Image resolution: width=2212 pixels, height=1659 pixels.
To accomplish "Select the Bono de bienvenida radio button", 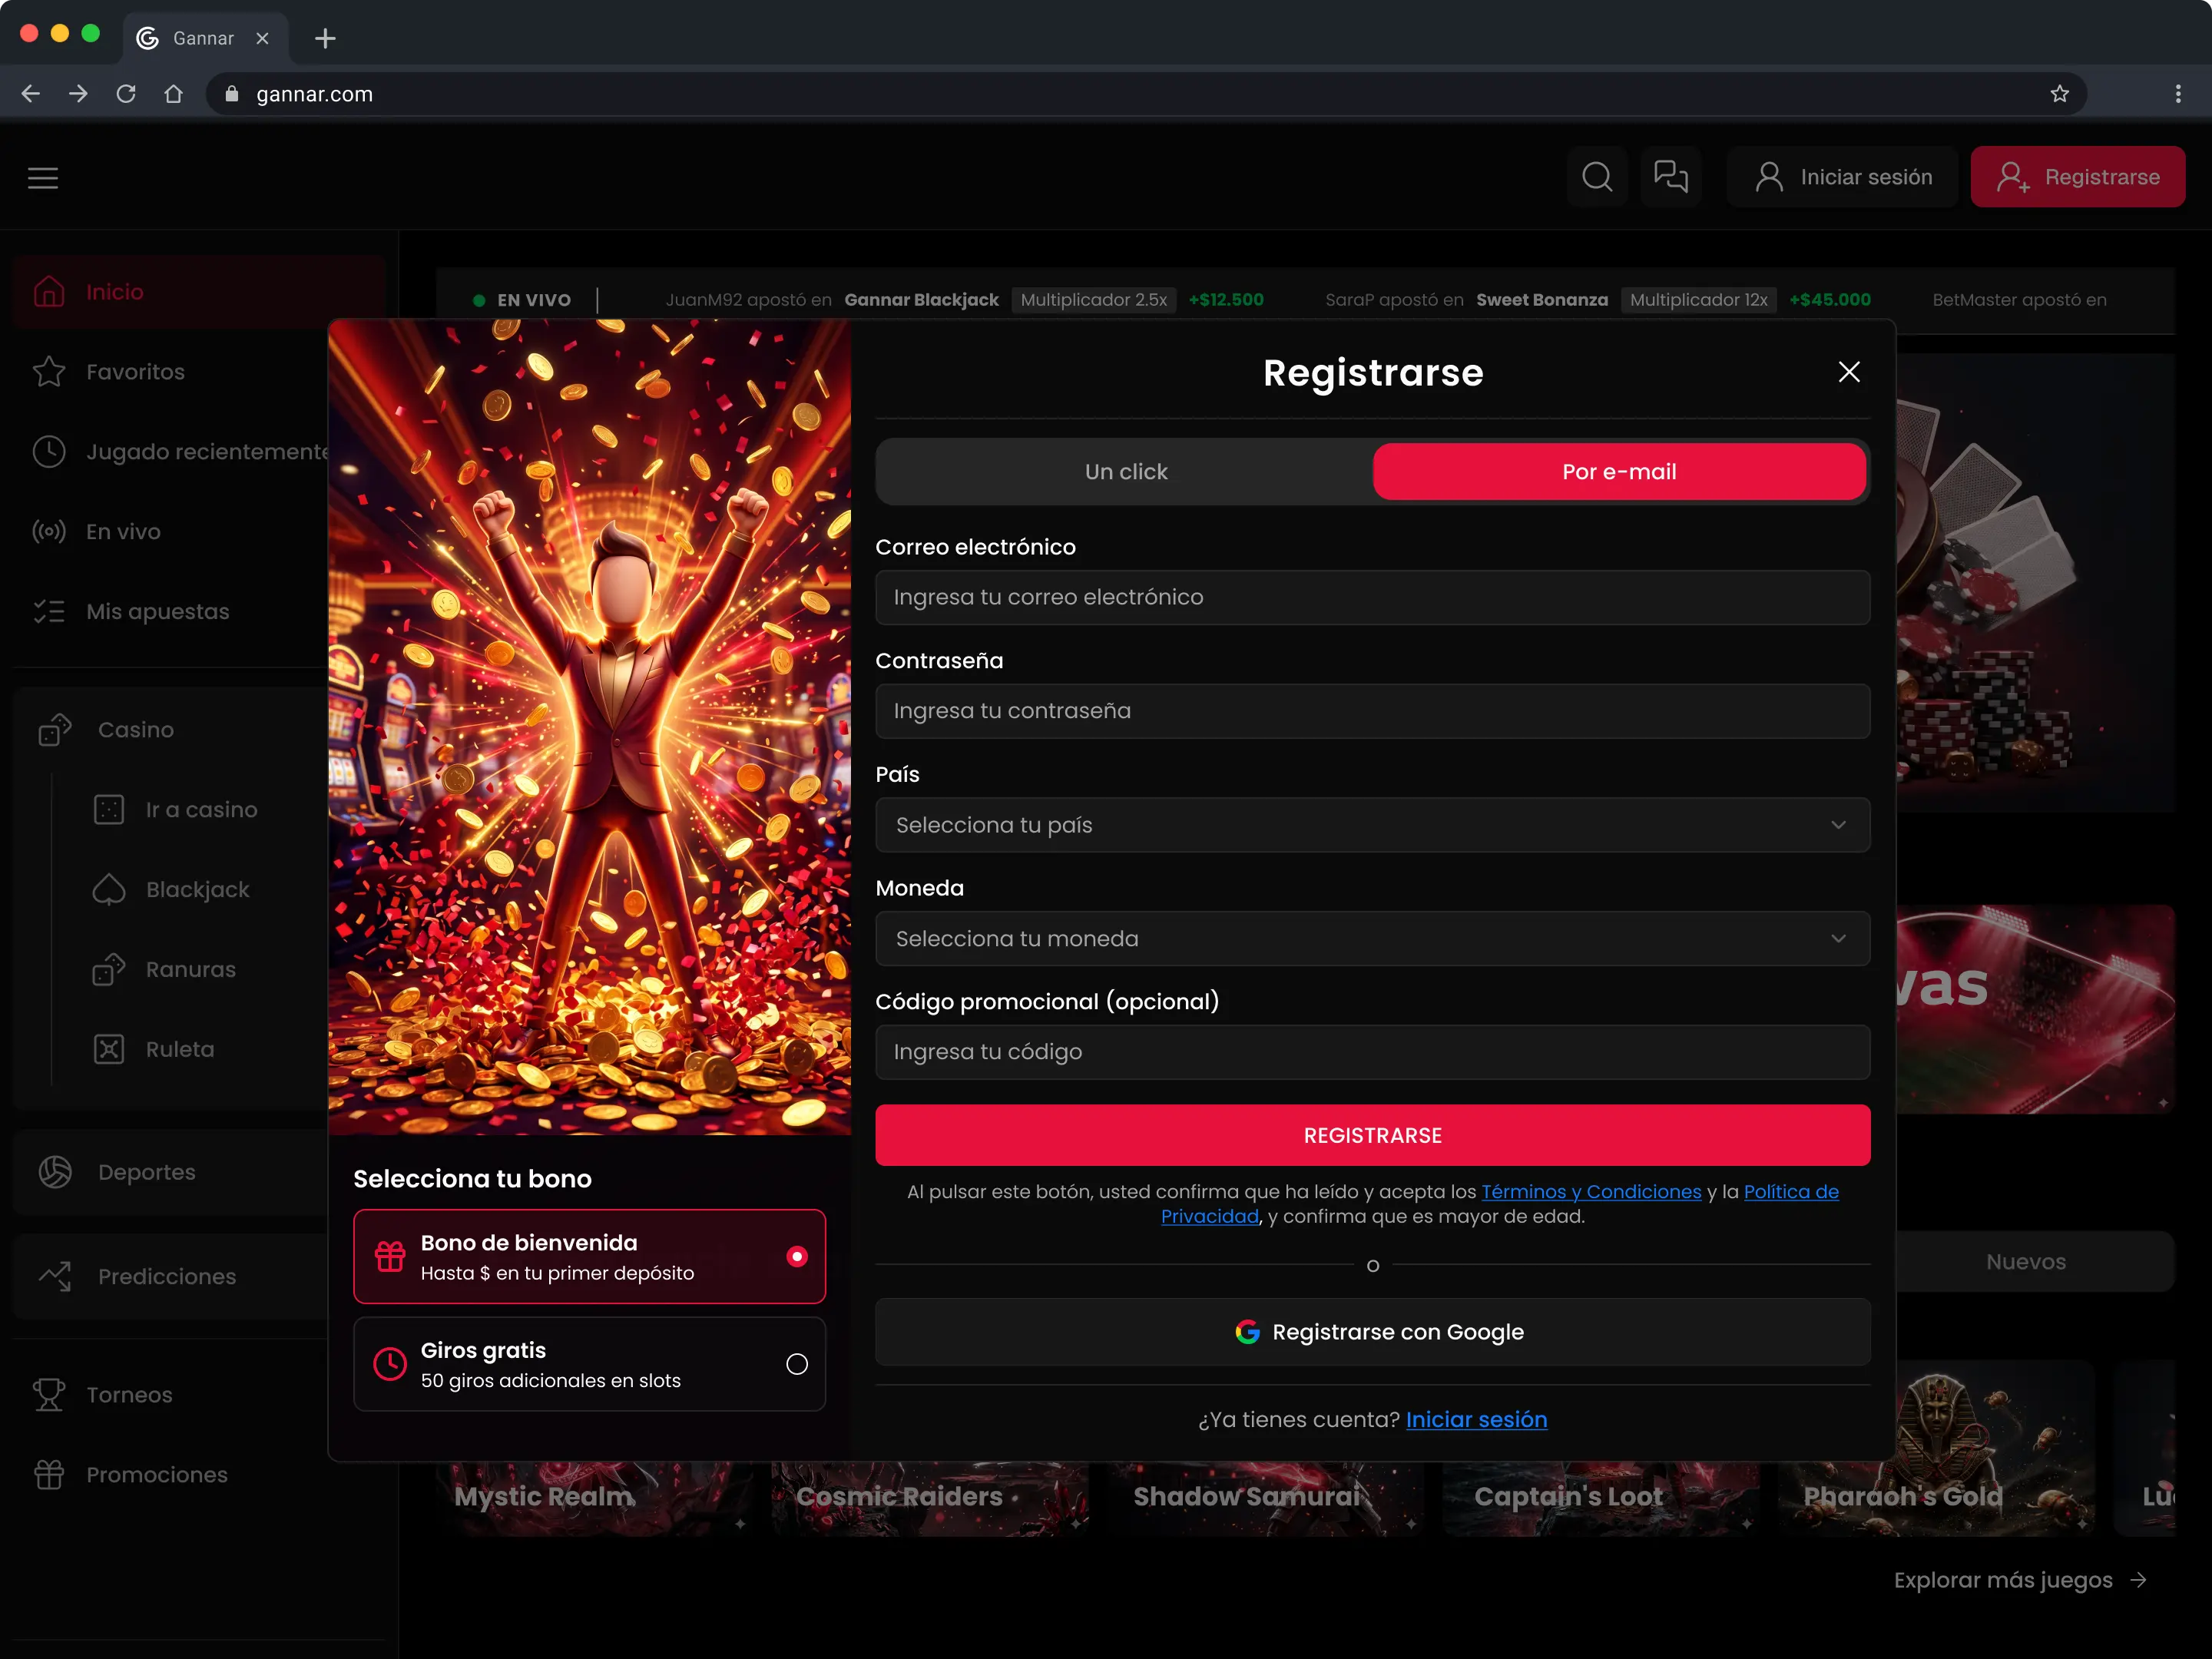I will [797, 1257].
